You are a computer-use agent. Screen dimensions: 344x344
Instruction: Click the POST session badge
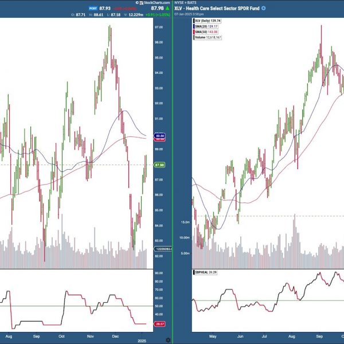(93, 9)
